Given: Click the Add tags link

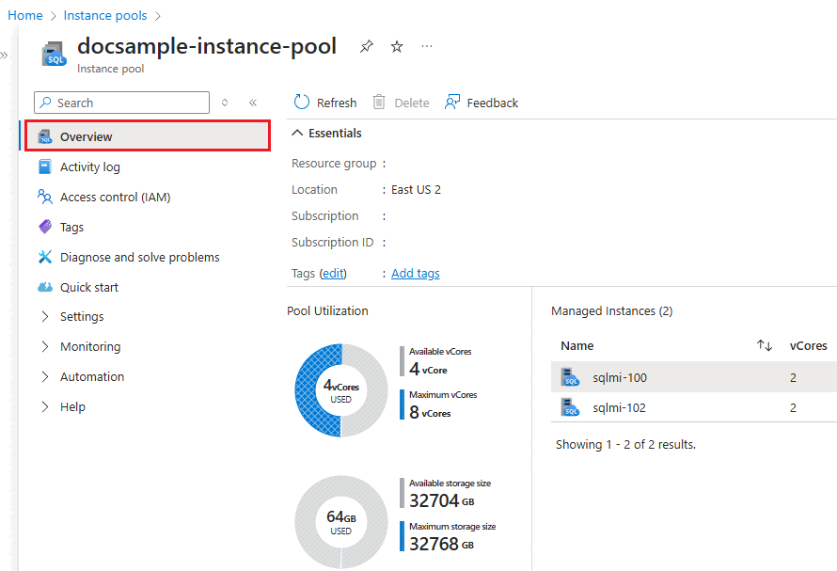Looking at the screenshot, I should point(415,274).
